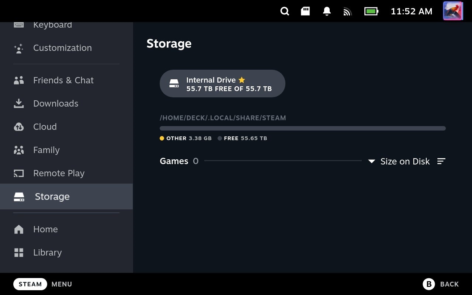472x295 pixels.
Task: Expand the Size on Disk dropdown arrow
Action: point(372,161)
